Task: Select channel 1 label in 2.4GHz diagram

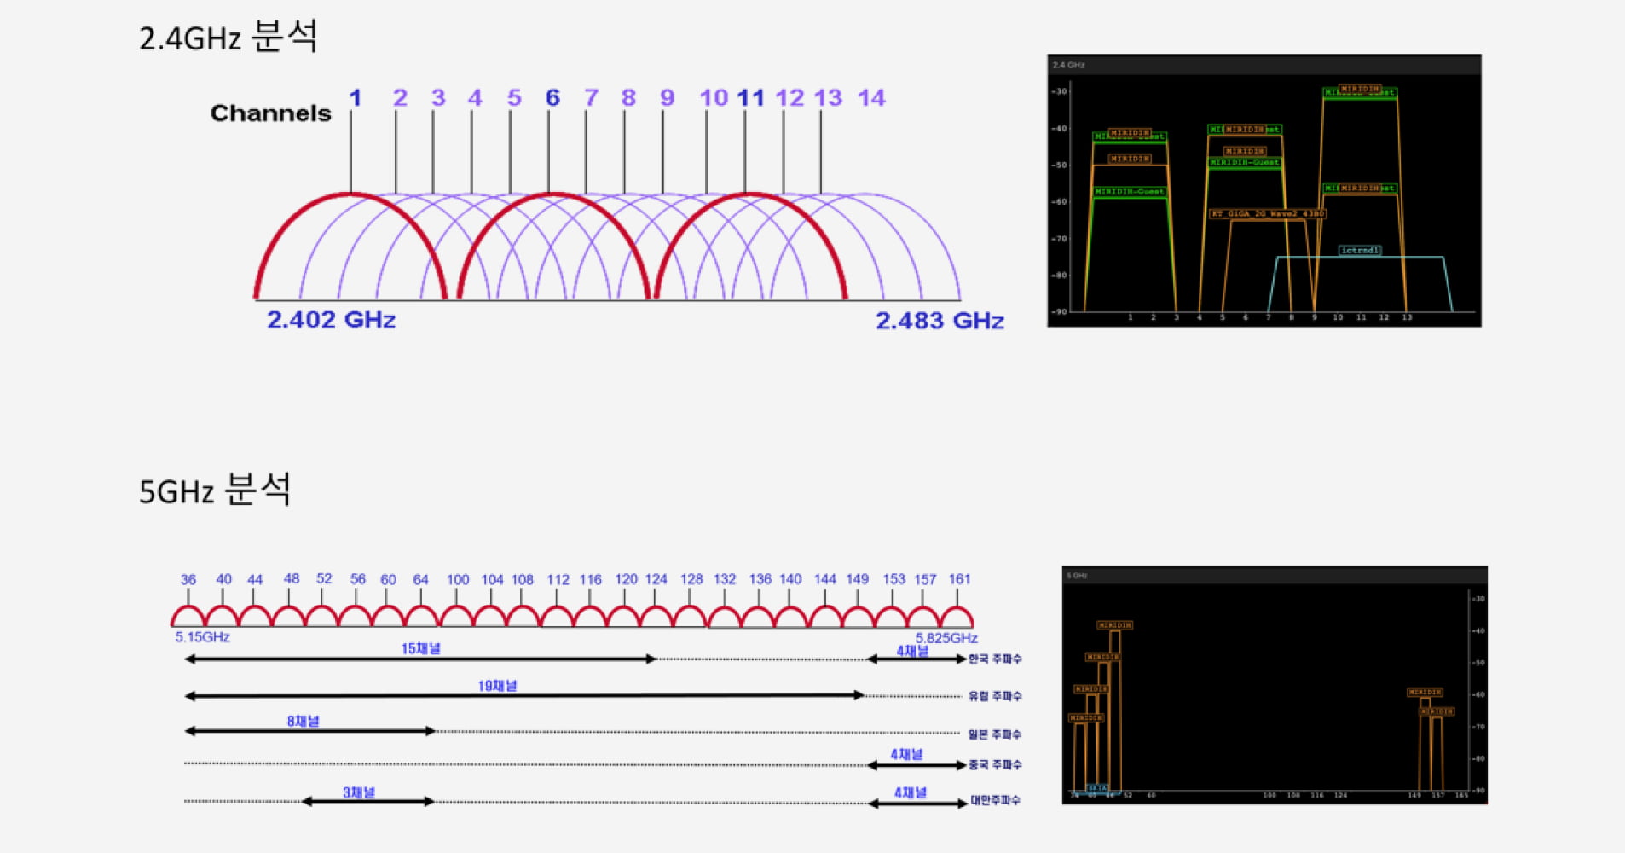Action: click(x=355, y=98)
